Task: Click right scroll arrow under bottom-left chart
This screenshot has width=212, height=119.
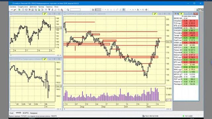Action: [x=60, y=109]
